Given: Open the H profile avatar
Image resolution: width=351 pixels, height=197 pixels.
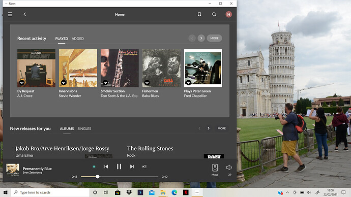Looking at the screenshot, I should click(x=228, y=14).
